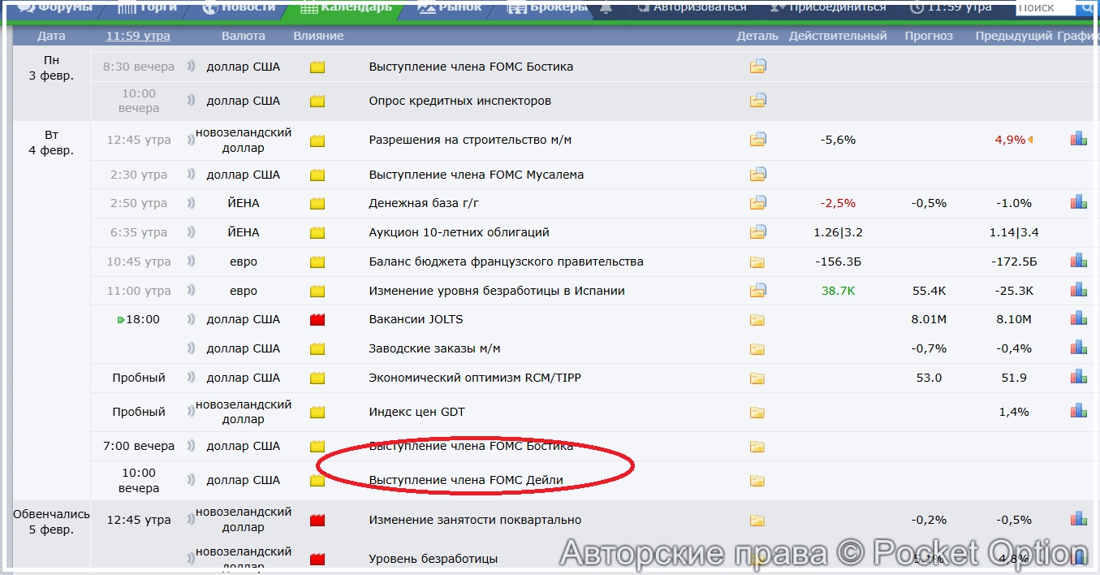This screenshot has height=575, width=1100.
Task: Click the search magnifier button
Action: (1088, 7)
